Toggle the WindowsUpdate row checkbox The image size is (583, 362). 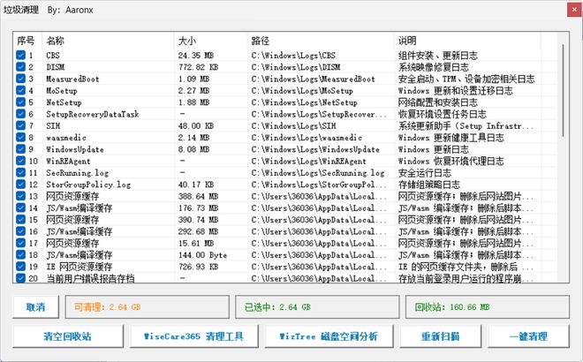coord(20,149)
